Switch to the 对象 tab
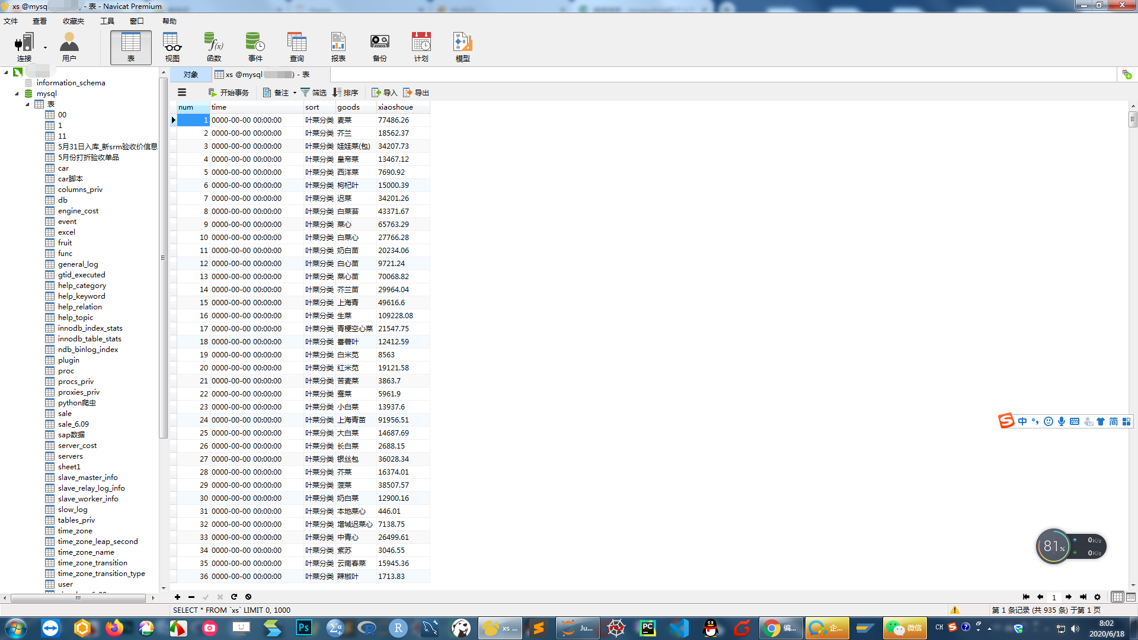Image resolution: width=1138 pixels, height=640 pixels. point(190,74)
